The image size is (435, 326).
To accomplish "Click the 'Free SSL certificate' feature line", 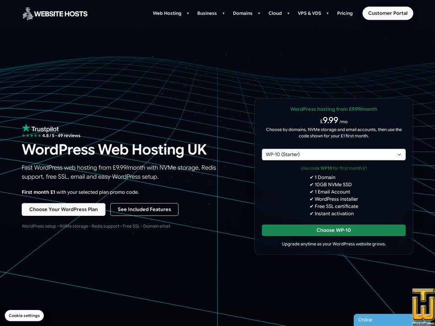I will pyautogui.click(x=334, y=206).
